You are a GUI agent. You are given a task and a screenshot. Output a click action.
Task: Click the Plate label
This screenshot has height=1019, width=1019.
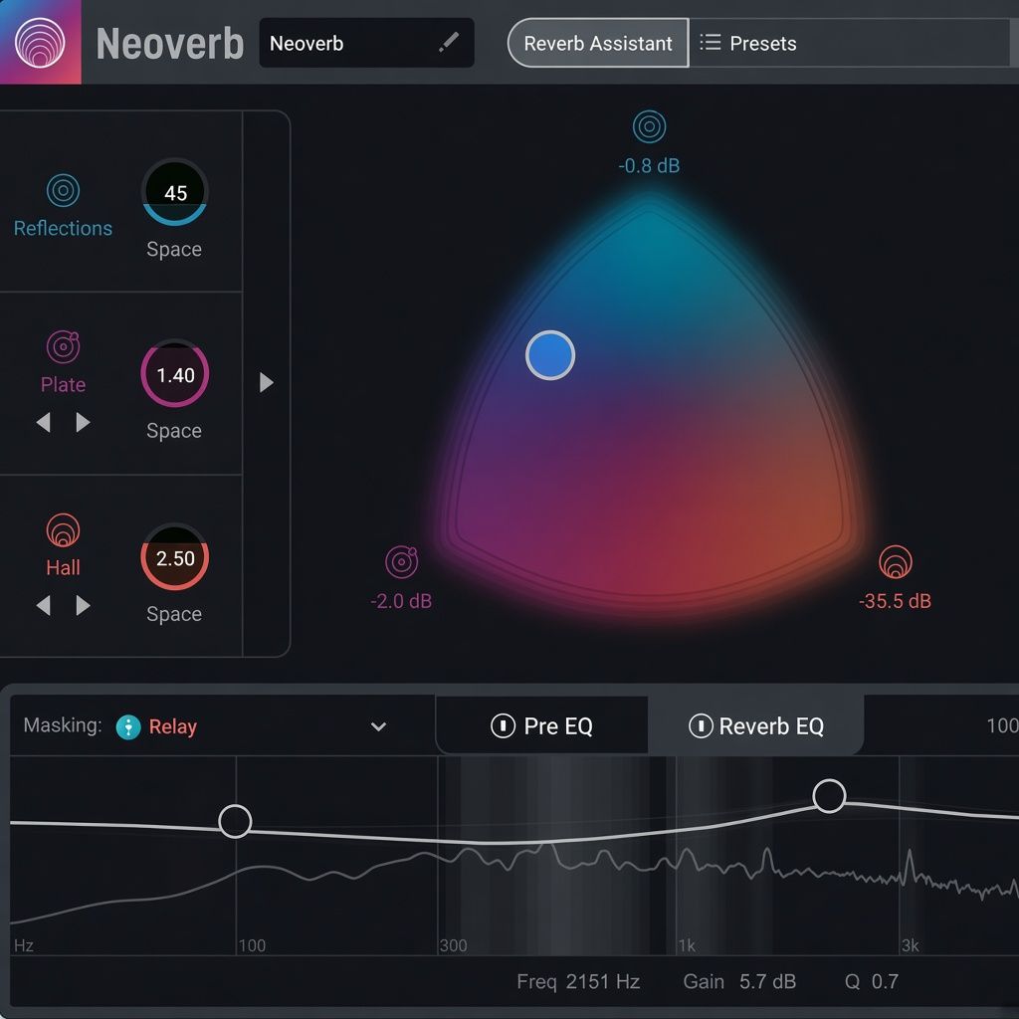pyautogui.click(x=63, y=385)
